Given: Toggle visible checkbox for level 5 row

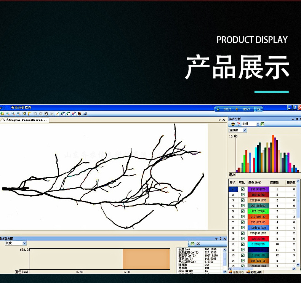Looking at the screenshot, I should [x=243, y=211].
